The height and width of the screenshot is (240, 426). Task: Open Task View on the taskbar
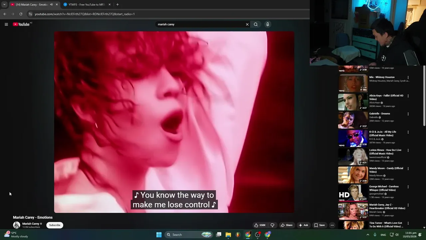click(x=219, y=235)
